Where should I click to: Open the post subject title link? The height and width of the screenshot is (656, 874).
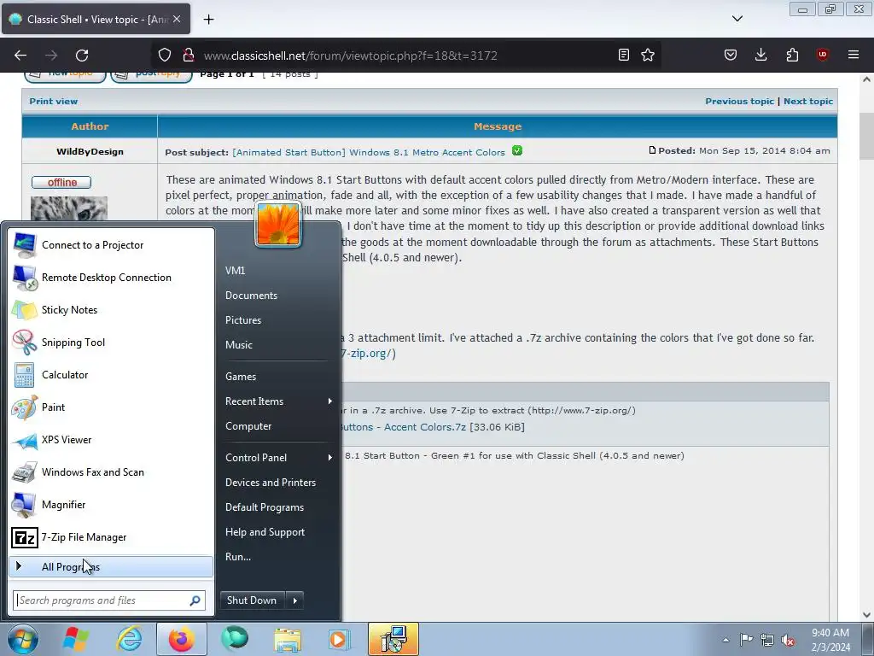(x=369, y=152)
